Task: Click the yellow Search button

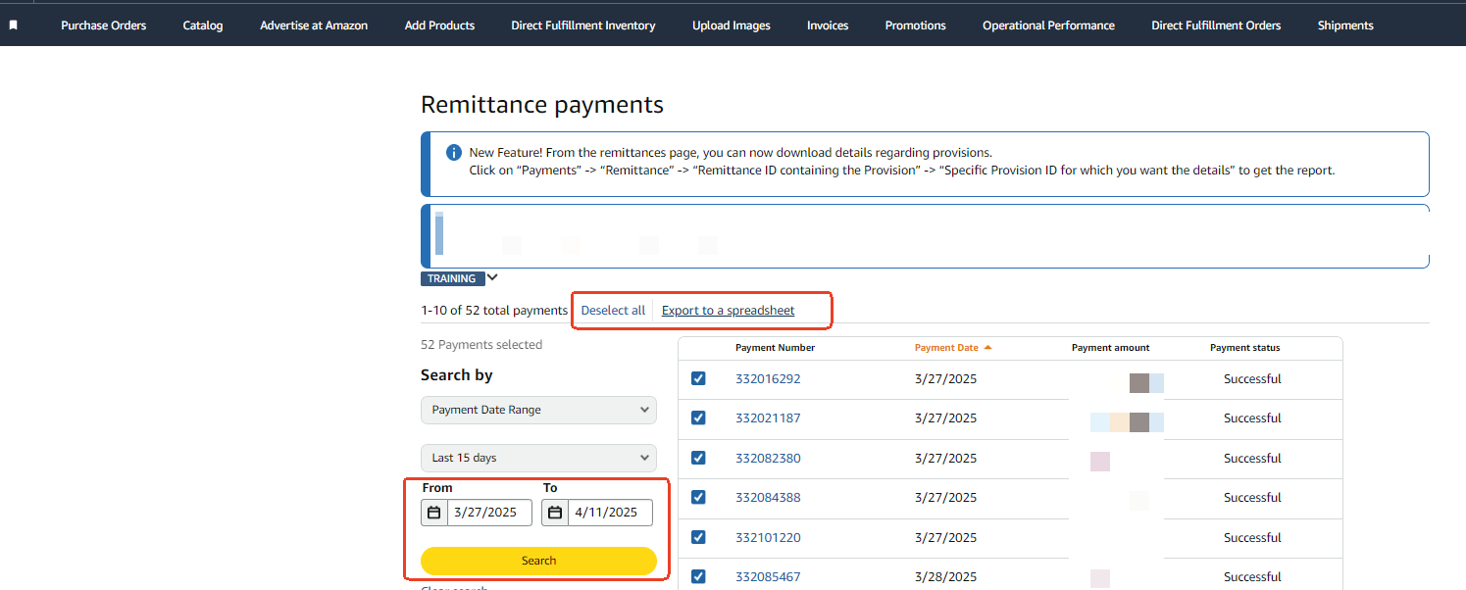Action: coord(538,561)
